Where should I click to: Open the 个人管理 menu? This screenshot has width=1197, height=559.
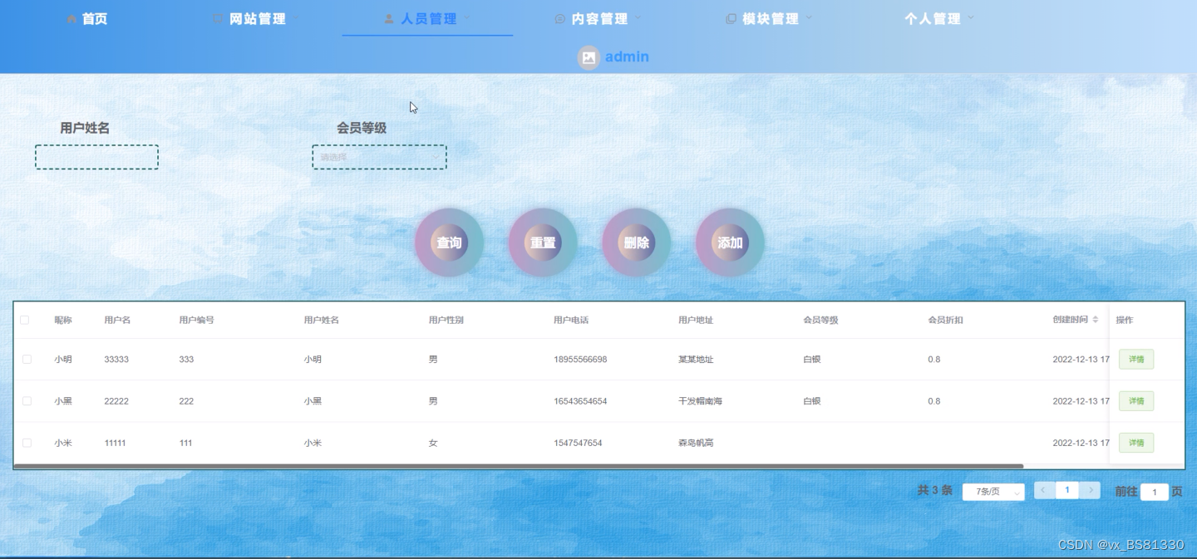[940, 18]
